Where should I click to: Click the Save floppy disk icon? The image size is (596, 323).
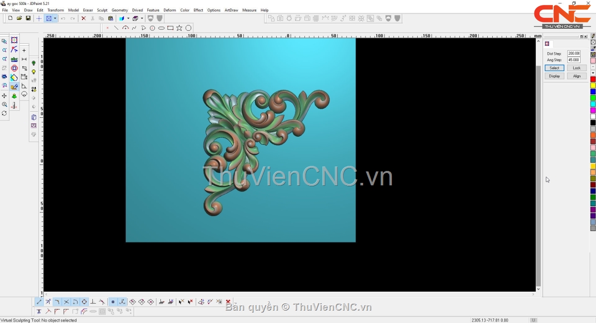(28, 18)
